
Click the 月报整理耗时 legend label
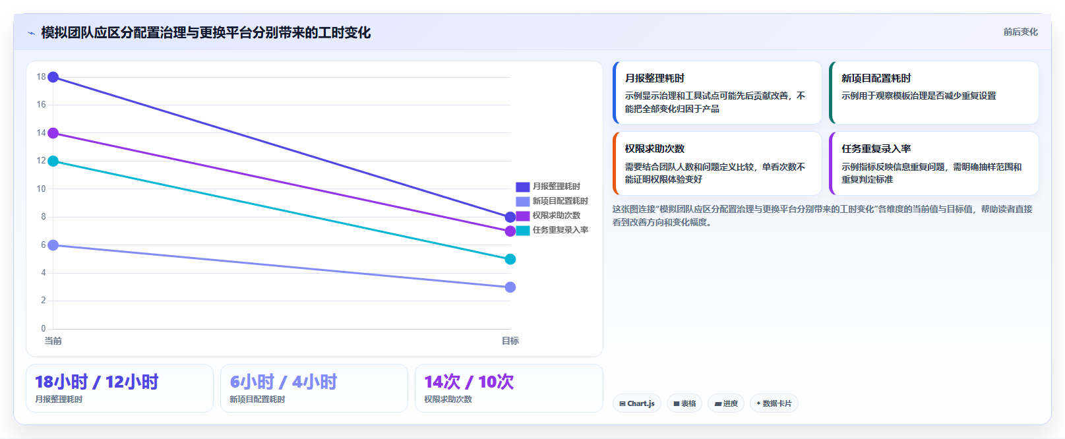(x=557, y=187)
